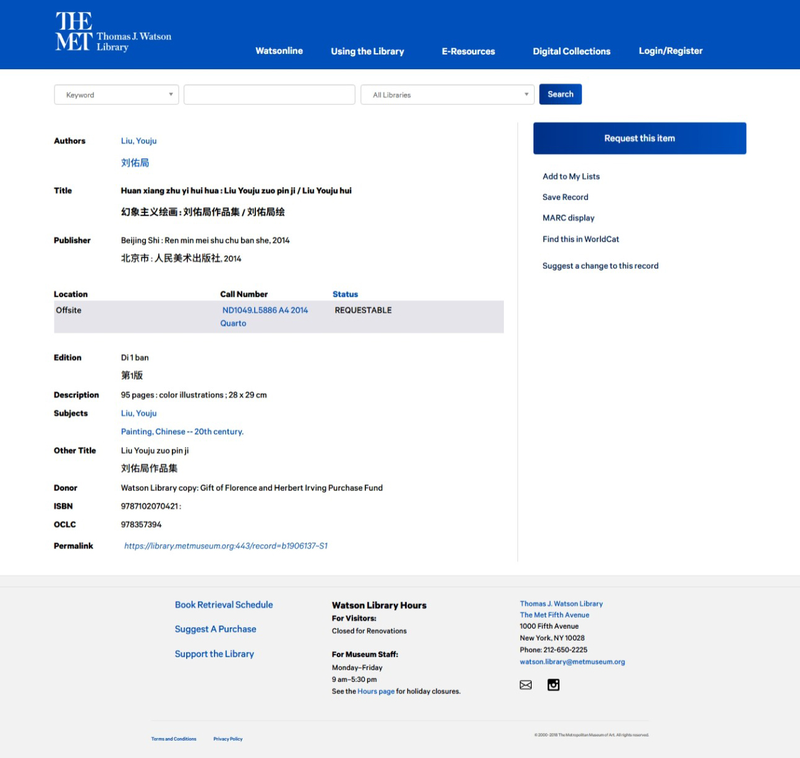Image resolution: width=800 pixels, height=758 pixels.
Task: Open the All Libraries dropdown
Action: [x=448, y=95]
